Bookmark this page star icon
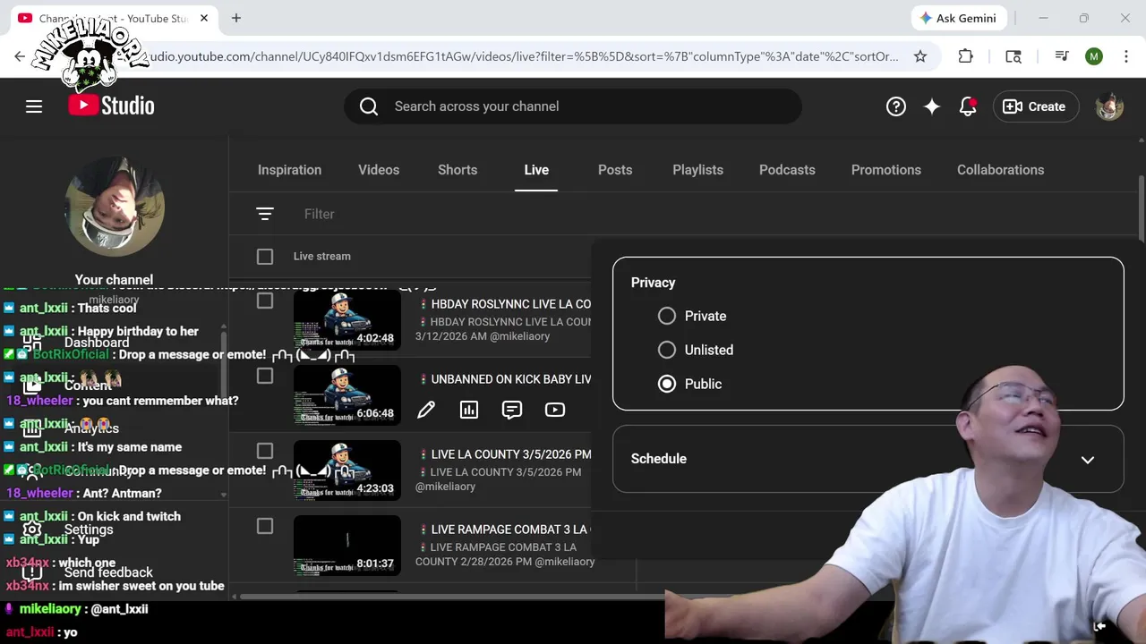Screen dimensions: 1146x644 tap(919, 56)
